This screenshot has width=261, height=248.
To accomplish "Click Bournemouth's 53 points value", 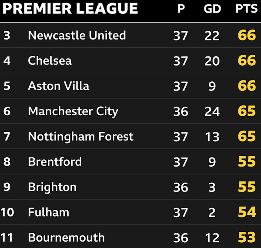I will point(247,238).
